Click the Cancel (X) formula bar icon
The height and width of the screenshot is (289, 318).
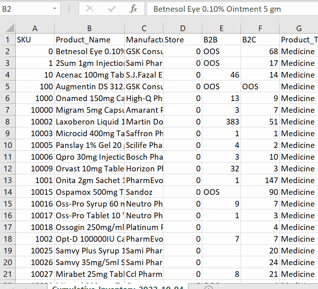(x=90, y=9)
